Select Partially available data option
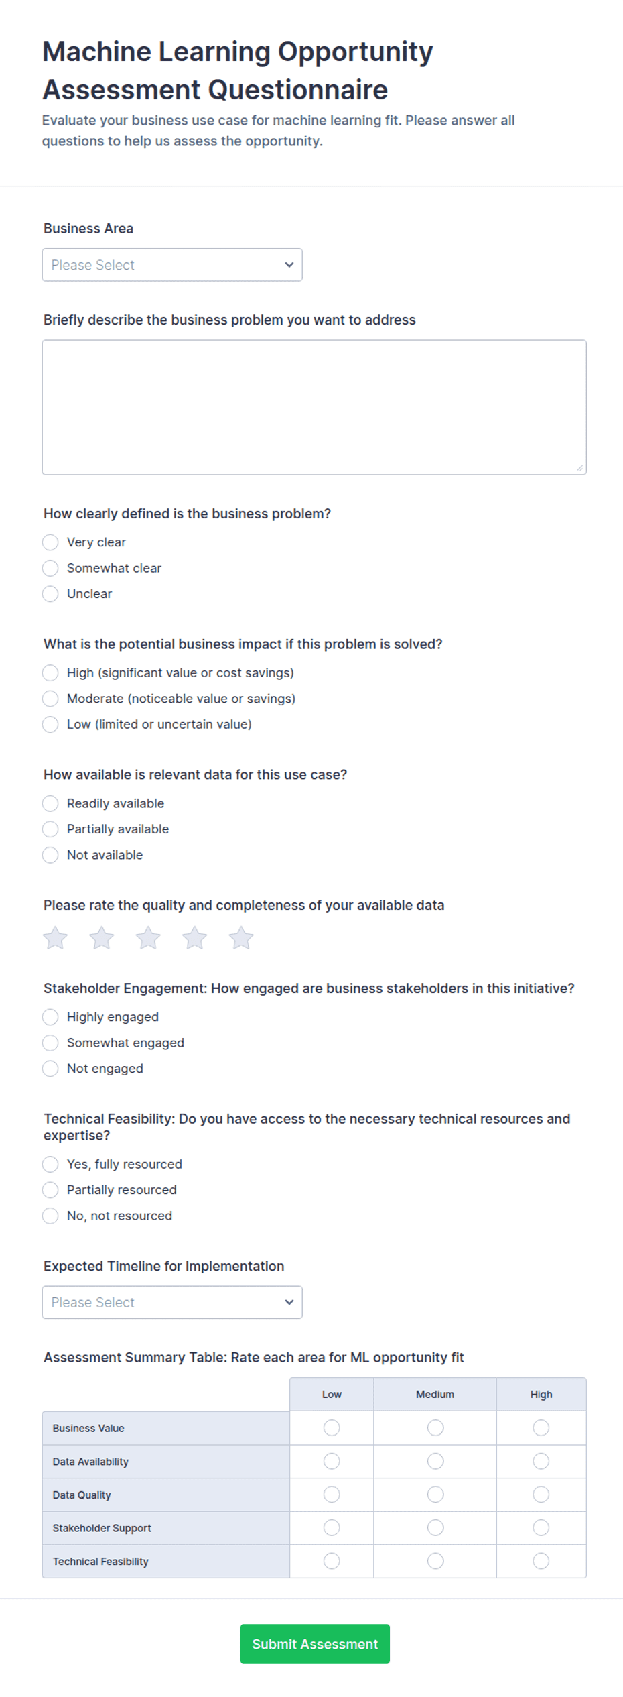This screenshot has width=623, height=1697. 50,829
